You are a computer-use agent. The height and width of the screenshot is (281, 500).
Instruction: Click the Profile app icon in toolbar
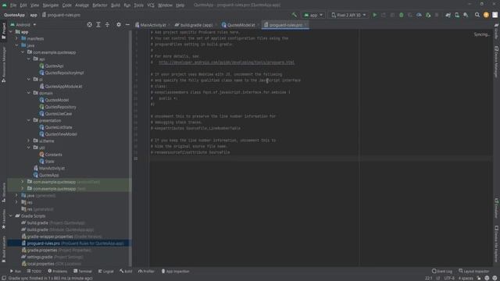coord(419,15)
